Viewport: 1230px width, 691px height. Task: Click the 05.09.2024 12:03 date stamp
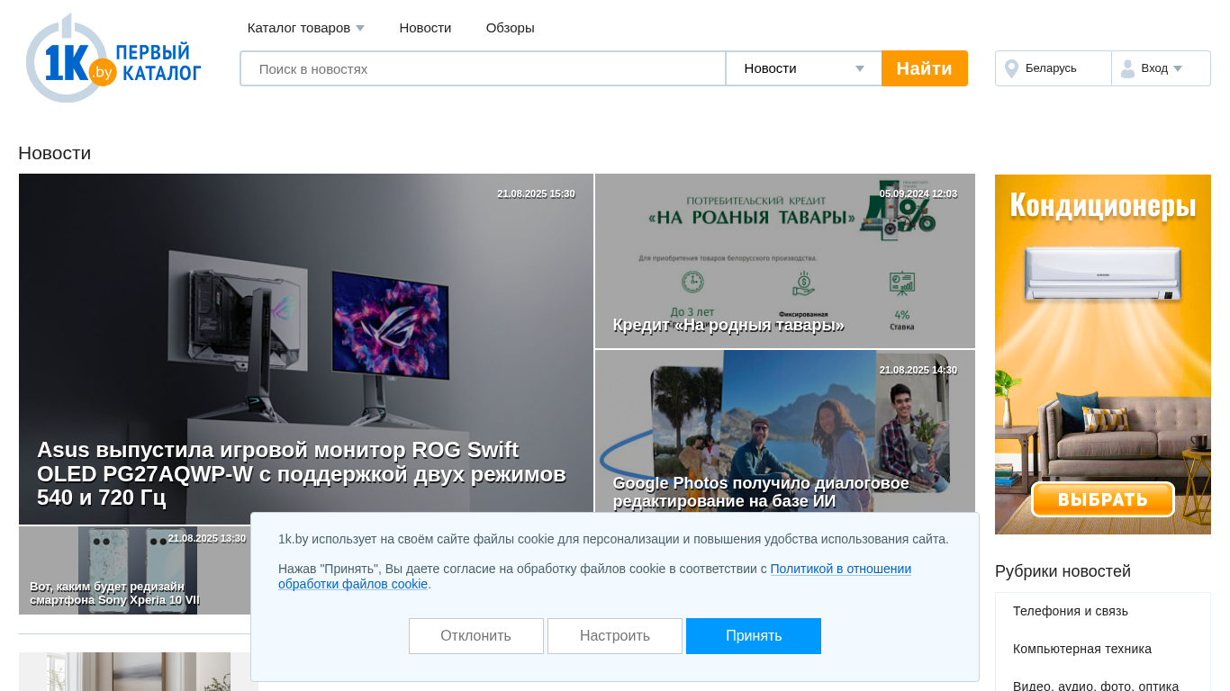918,193
